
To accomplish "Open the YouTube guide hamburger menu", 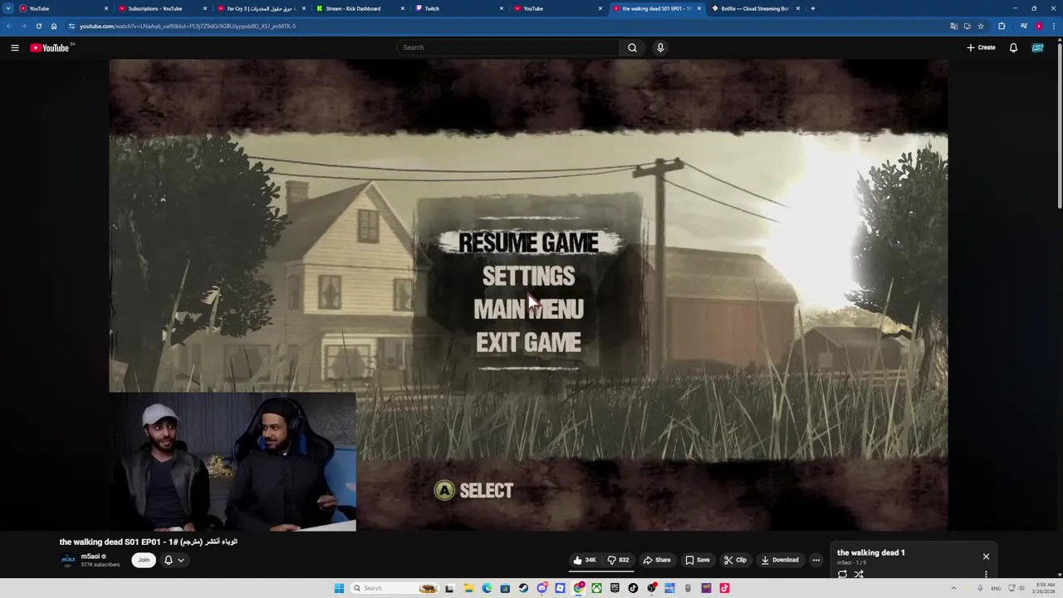I will 15,48.
